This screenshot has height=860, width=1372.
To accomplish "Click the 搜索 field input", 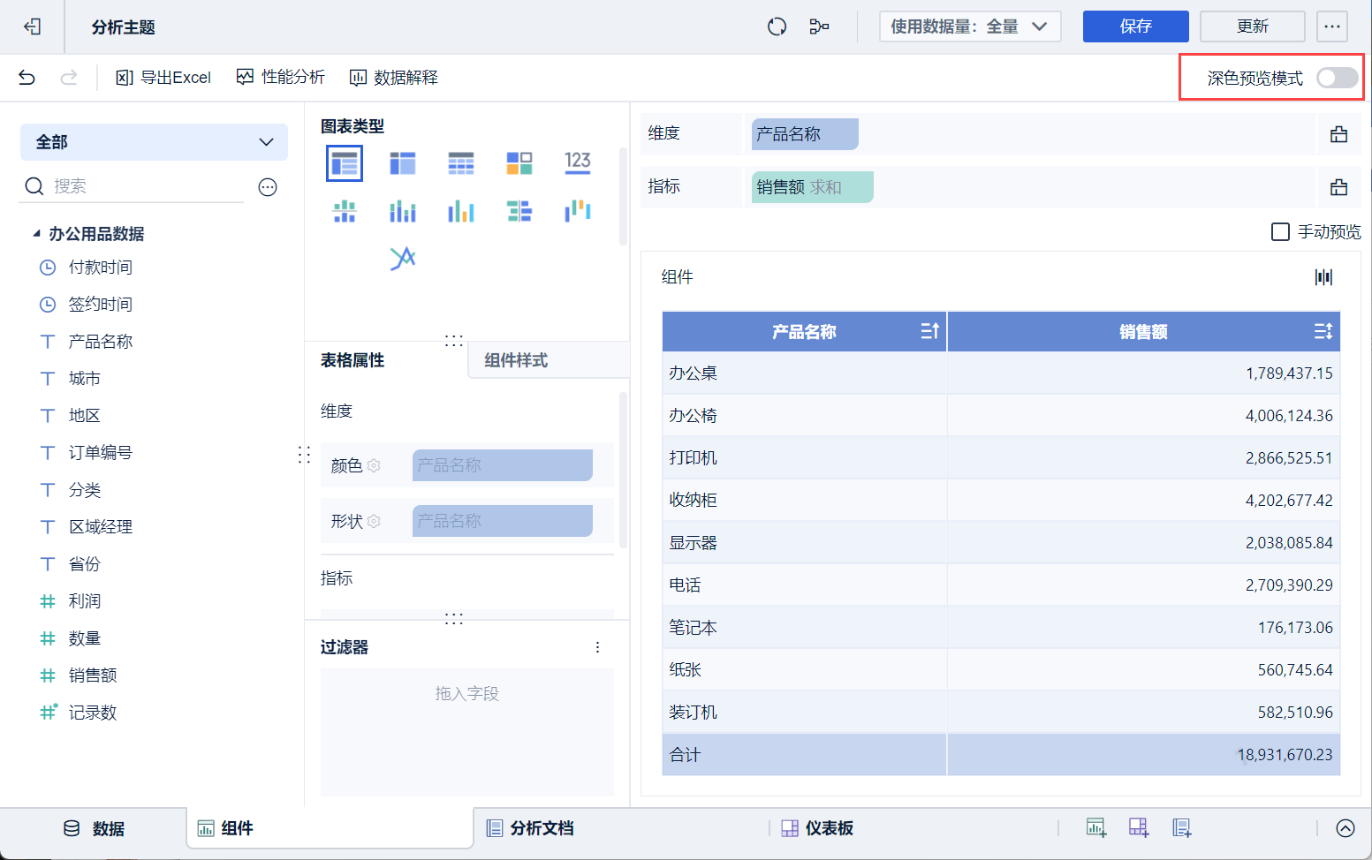I will tap(141, 186).
